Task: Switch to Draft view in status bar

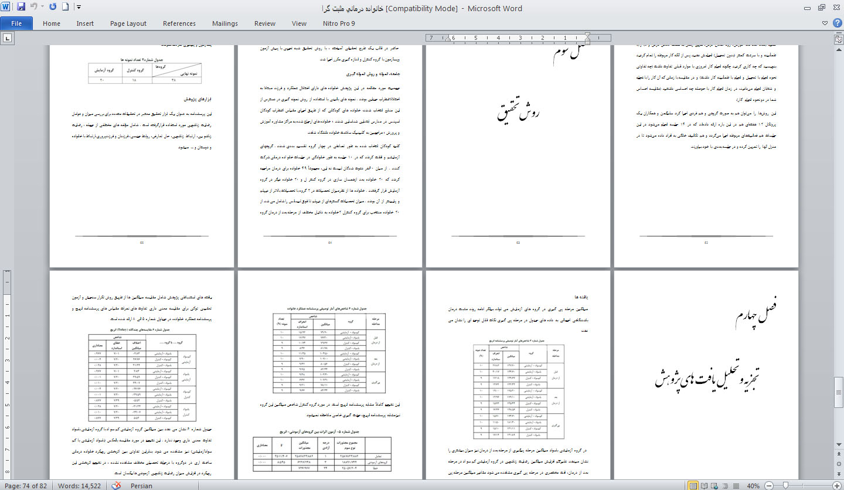Action: click(737, 485)
